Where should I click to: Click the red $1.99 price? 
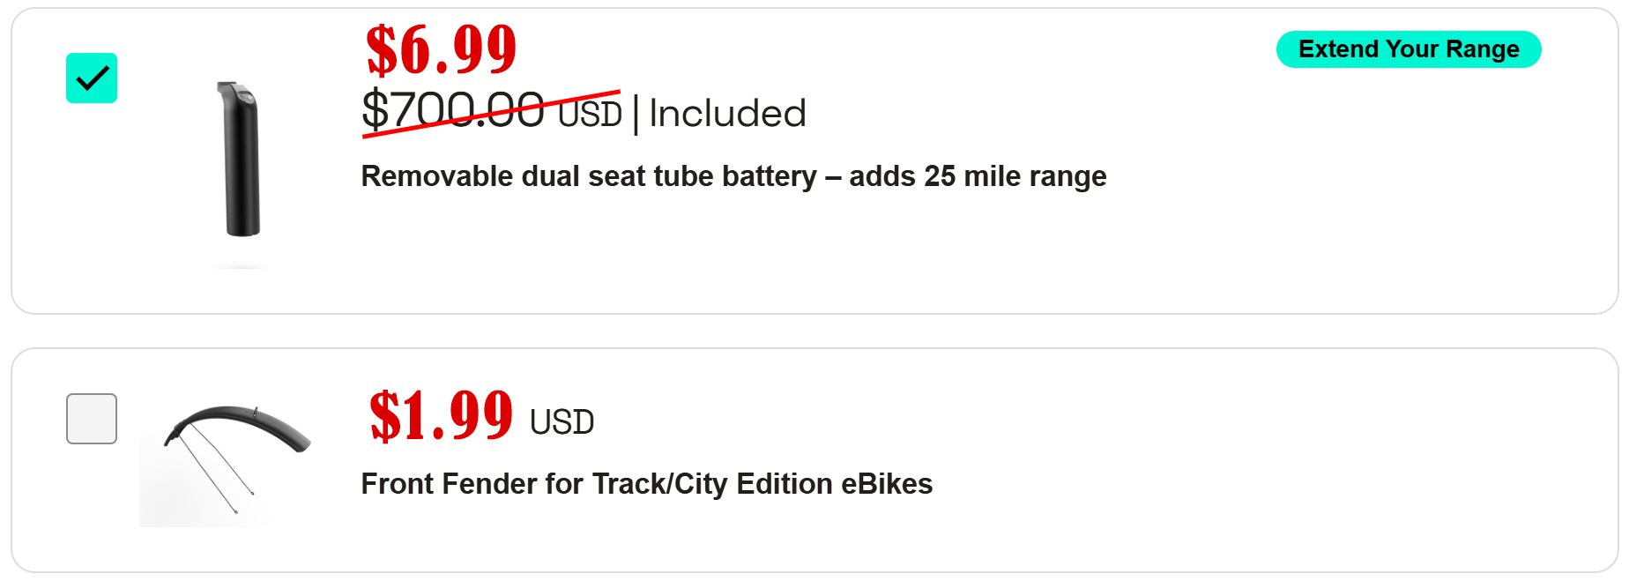click(441, 415)
